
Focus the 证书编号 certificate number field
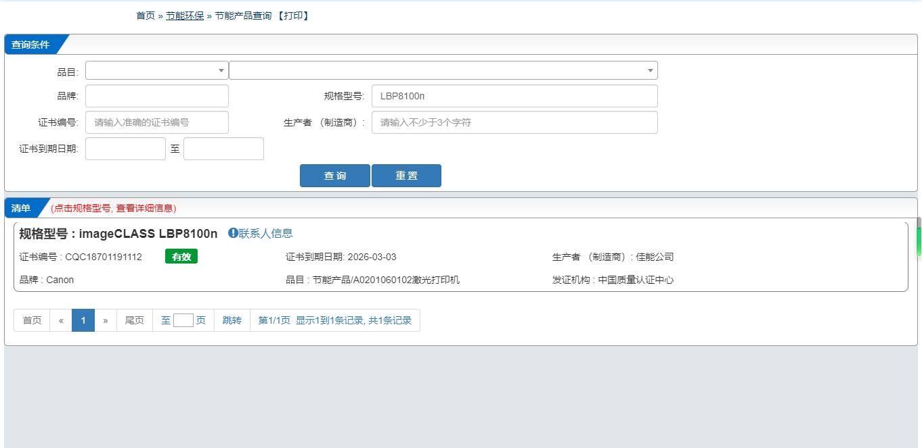pos(157,122)
